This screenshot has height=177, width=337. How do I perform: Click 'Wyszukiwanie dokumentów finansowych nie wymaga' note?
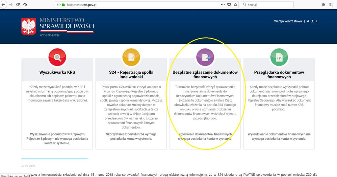point(279,136)
